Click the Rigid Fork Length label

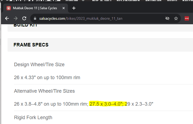(33, 118)
